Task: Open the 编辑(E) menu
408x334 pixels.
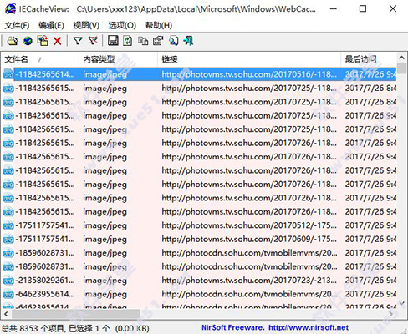Action: point(51,26)
